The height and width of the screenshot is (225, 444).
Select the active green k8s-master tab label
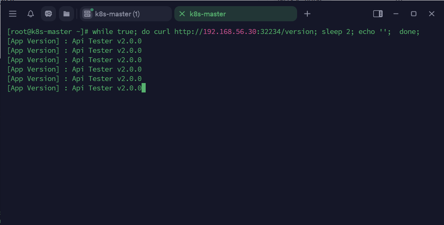[208, 14]
